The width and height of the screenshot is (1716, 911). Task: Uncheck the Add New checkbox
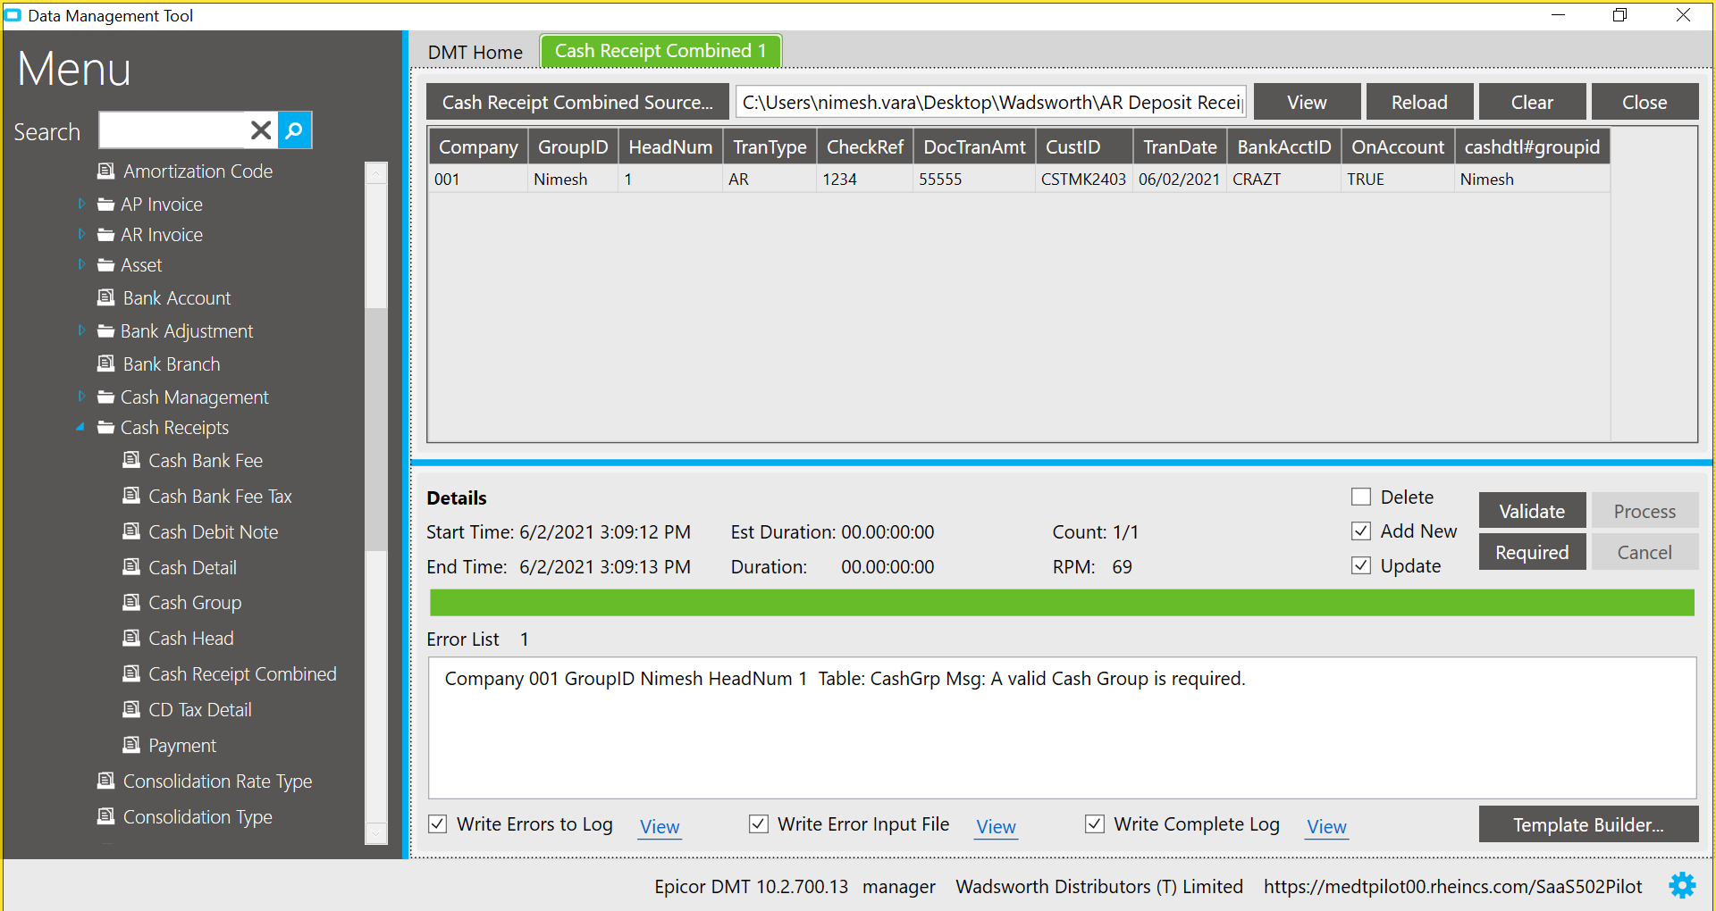pos(1361,531)
